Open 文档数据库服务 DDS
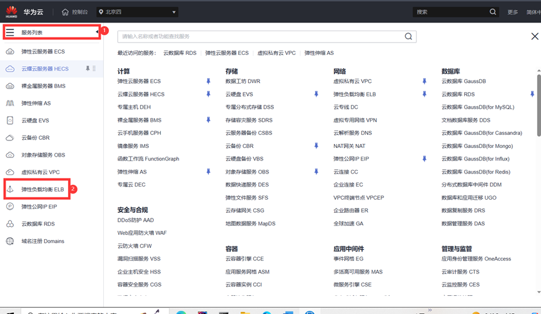The image size is (541, 314). [466, 120]
